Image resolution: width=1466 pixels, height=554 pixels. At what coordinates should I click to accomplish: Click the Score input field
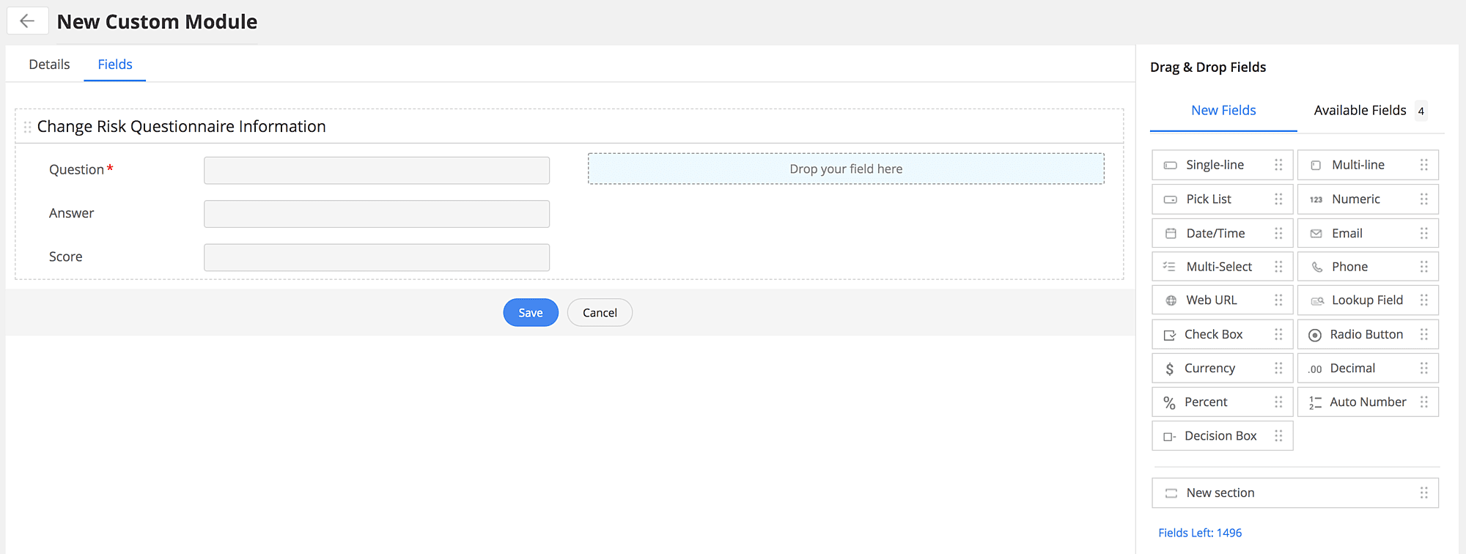coord(377,257)
